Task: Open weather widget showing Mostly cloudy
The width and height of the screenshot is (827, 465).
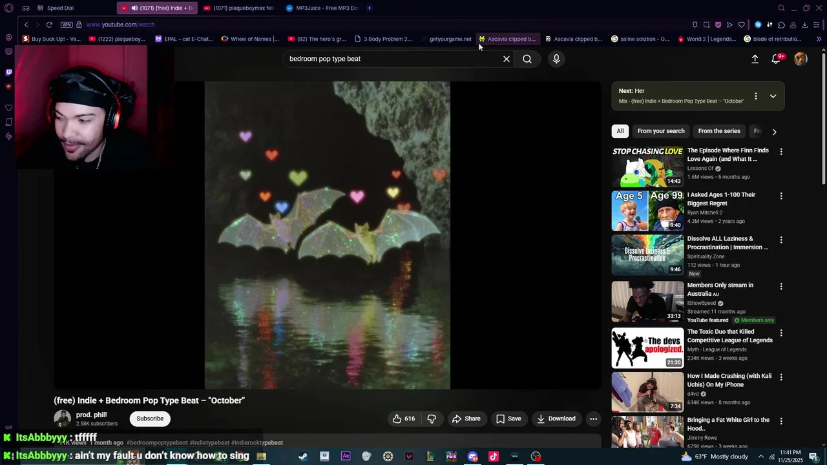Action: 715,457
